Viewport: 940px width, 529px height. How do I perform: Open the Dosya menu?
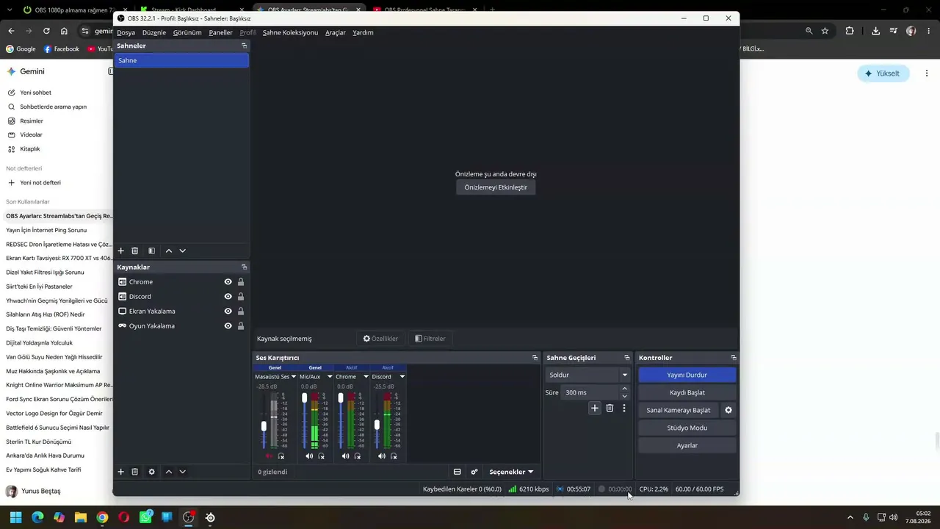126,32
